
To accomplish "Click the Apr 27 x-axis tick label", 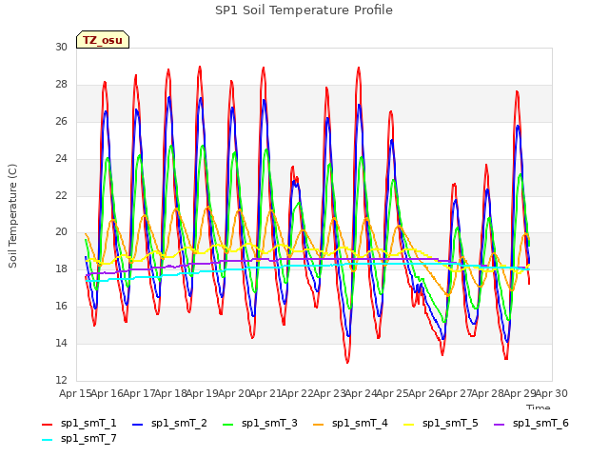I will [x=456, y=394].
